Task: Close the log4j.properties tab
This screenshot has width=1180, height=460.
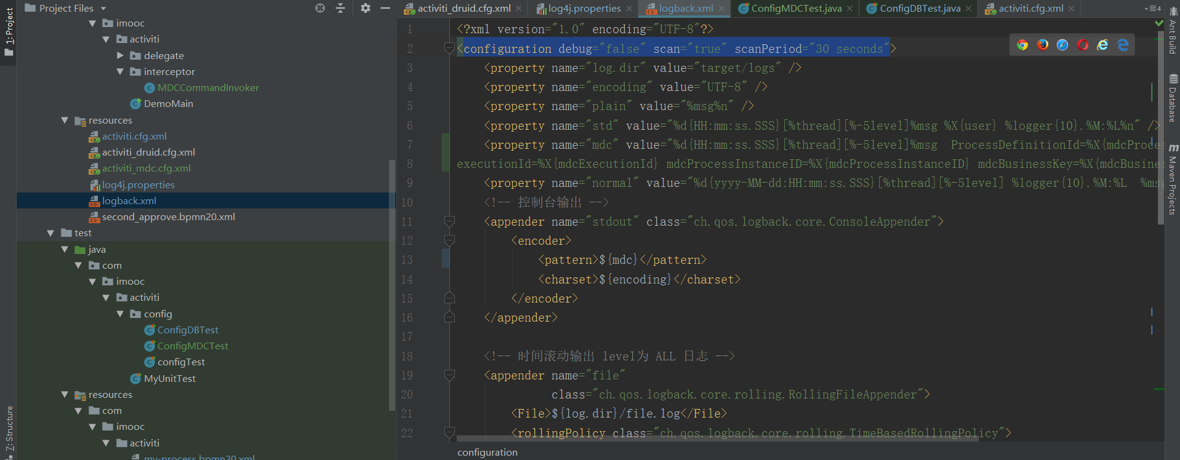Action: (629, 9)
